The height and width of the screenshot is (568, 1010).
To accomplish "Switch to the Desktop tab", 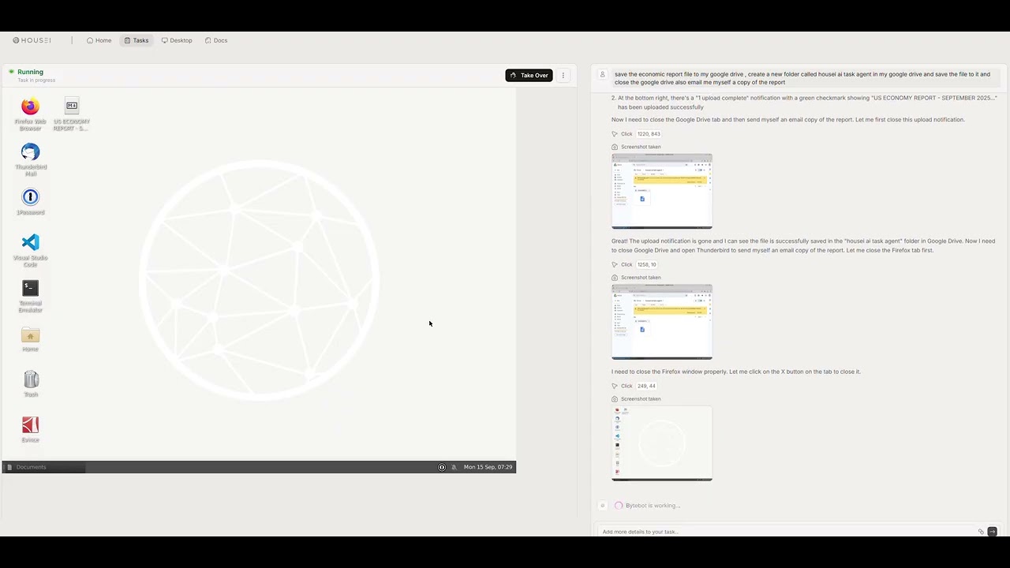I will point(177,40).
